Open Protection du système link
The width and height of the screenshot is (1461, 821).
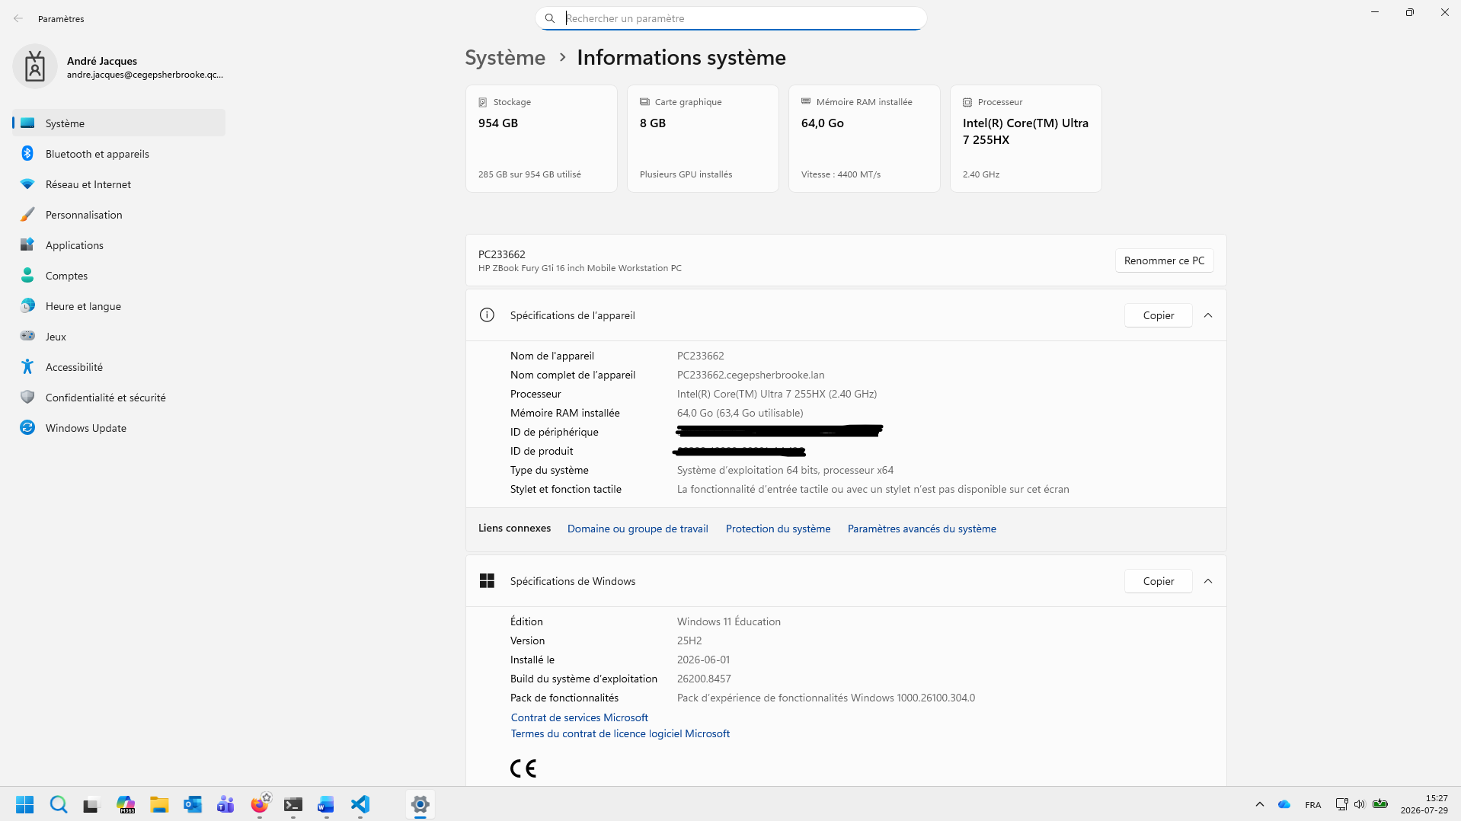[778, 529]
